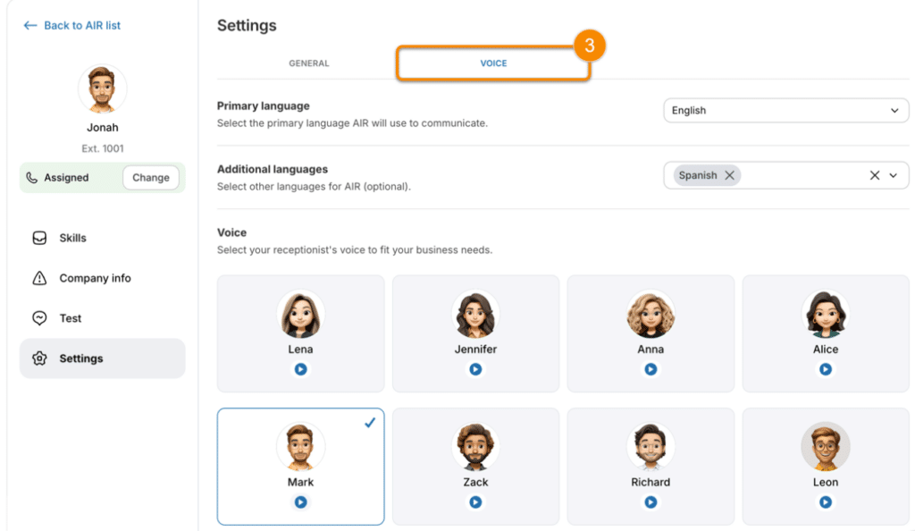Click the Change button for assignment
This screenshot has width=915, height=531.
point(150,177)
